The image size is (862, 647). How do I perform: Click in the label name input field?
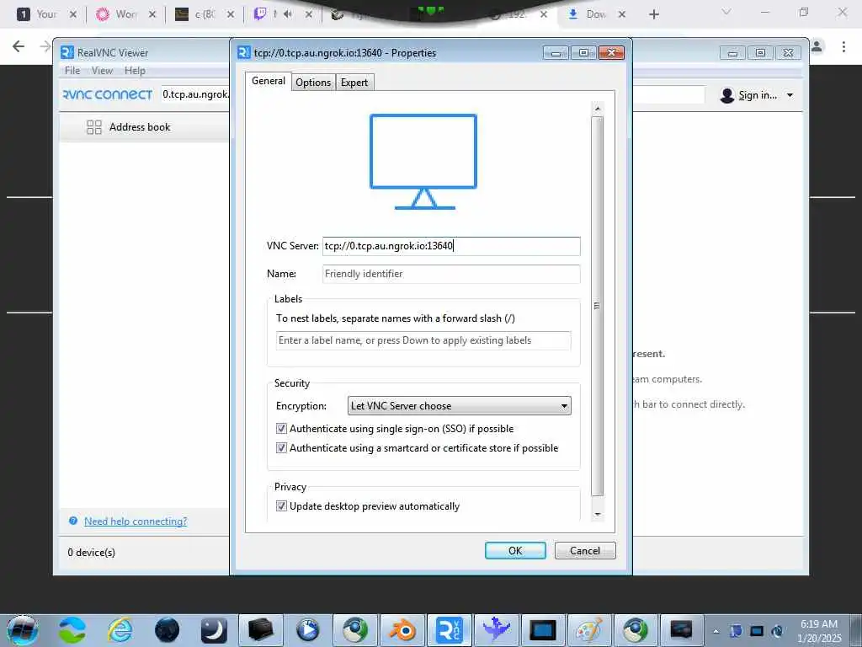click(x=423, y=340)
